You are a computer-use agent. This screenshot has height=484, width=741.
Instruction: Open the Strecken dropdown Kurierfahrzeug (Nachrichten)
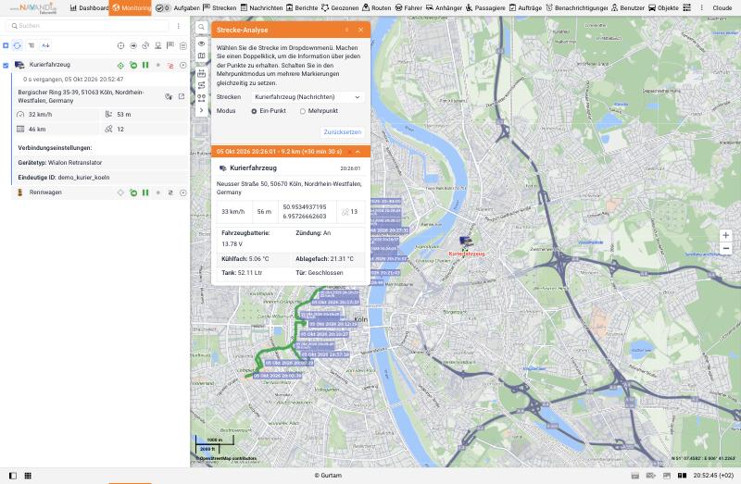[308, 97]
